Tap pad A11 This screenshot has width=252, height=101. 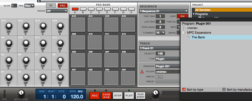[x=111, y=42]
